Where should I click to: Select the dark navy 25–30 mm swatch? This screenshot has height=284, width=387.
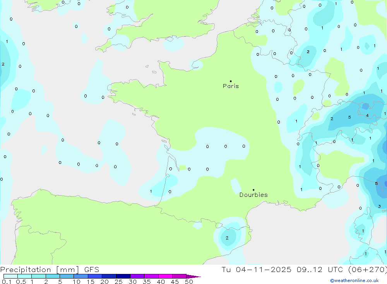pos(123,276)
